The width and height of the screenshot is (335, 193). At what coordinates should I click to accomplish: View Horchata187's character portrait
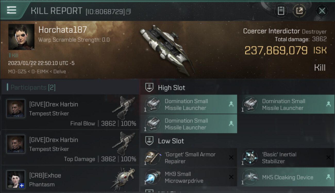point(21,37)
